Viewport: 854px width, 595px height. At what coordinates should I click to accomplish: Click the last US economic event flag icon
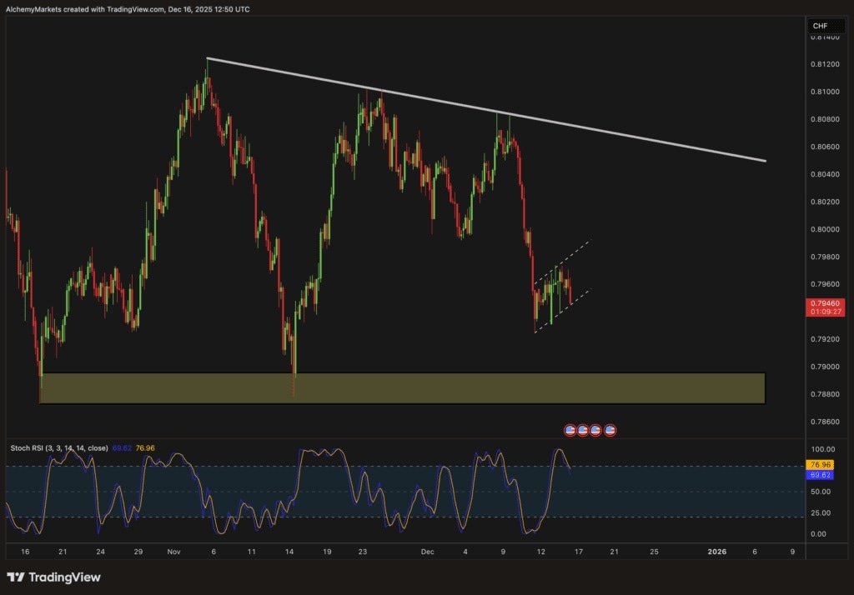point(610,430)
